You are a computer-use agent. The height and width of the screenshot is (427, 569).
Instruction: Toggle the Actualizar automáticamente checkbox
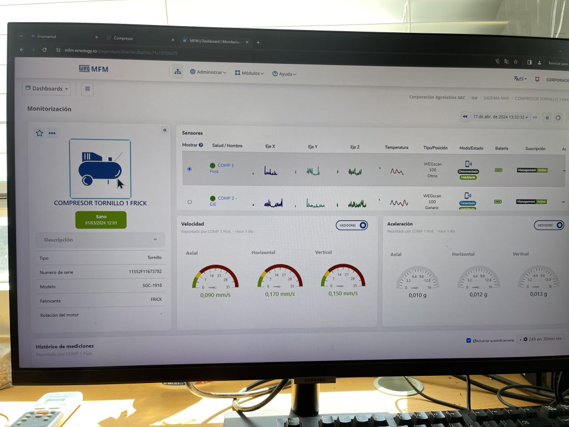pos(468,340)
